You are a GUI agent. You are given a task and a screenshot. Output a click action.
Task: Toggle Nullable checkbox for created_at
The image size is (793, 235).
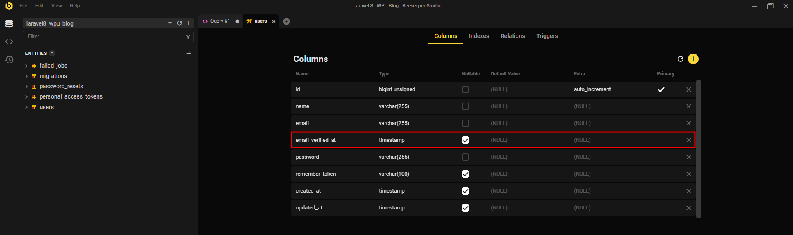466,191
